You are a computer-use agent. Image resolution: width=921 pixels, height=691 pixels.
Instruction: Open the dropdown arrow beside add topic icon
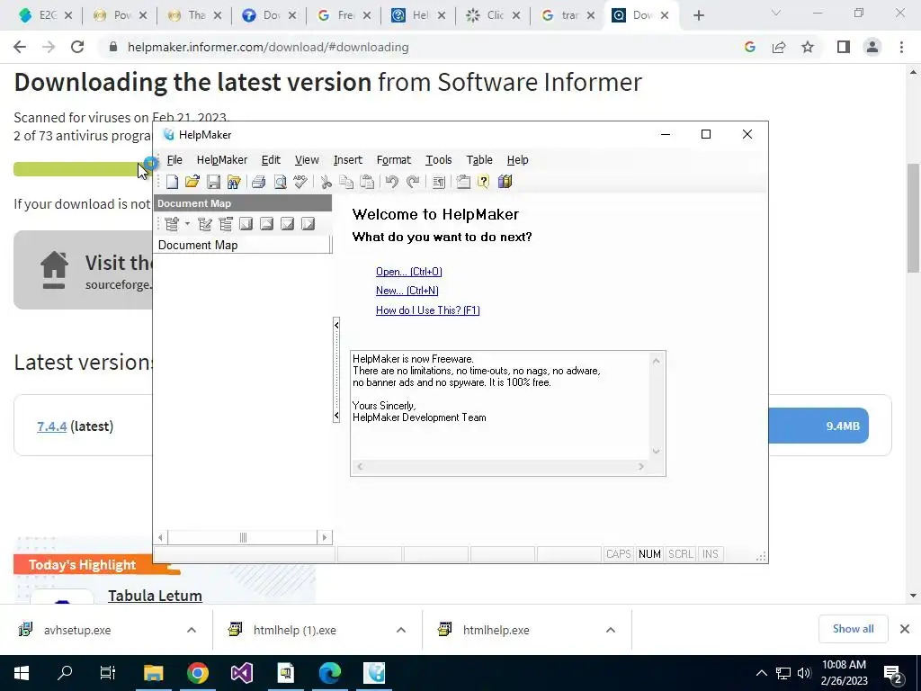pos(187,224)
